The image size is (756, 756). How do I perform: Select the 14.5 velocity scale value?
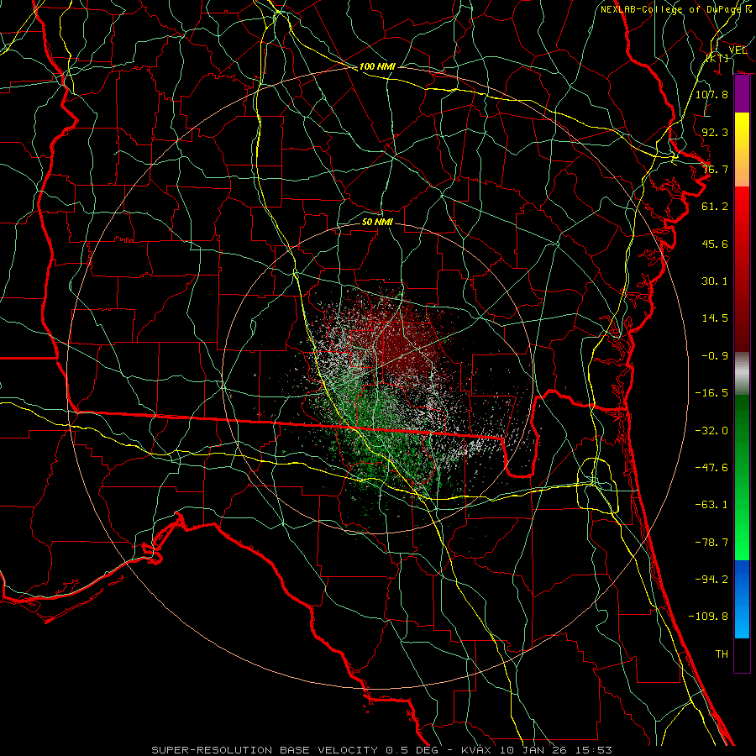[x=715, y=318]
